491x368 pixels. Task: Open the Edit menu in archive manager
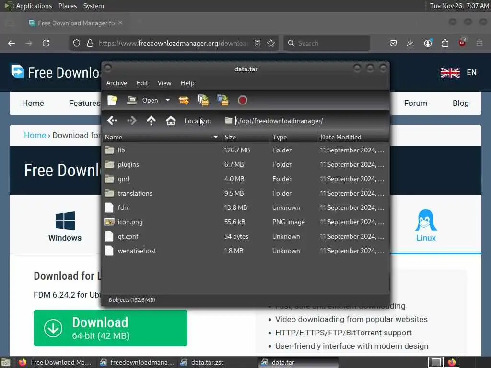142,83
